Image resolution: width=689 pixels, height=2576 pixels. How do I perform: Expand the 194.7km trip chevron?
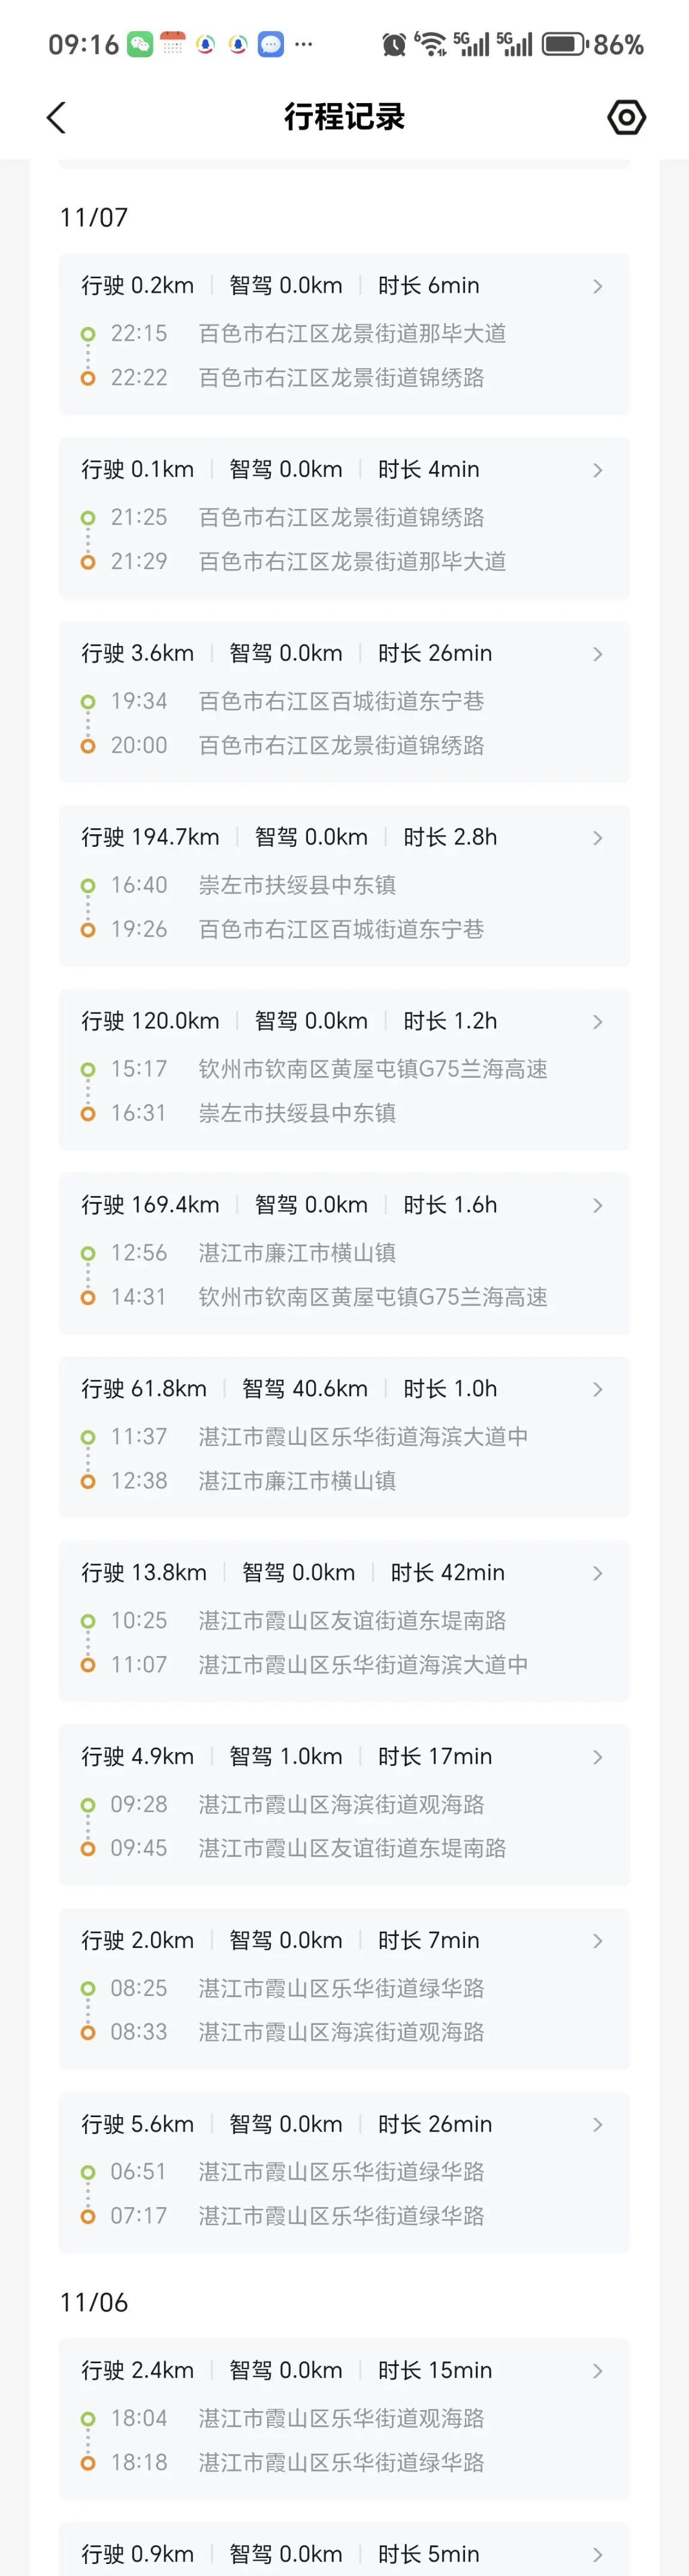[597, 838]
